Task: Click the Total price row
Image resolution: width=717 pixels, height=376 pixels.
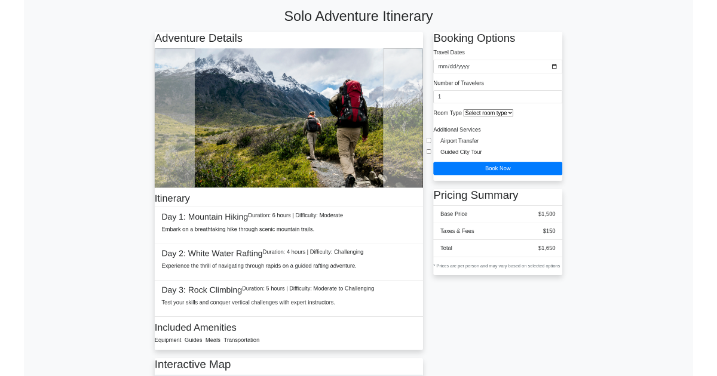Action: click(497, 248)
